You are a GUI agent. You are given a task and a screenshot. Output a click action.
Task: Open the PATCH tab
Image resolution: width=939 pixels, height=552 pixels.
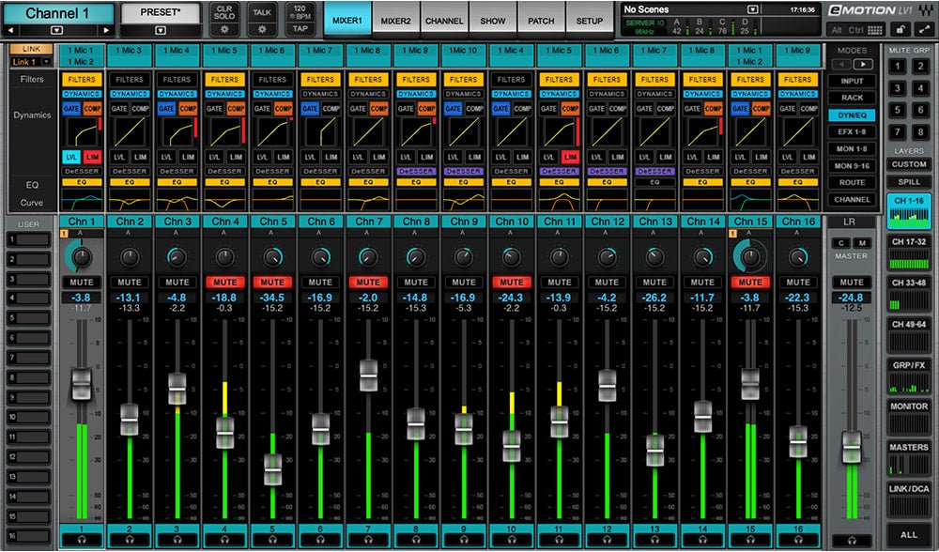tap(542, 21)
